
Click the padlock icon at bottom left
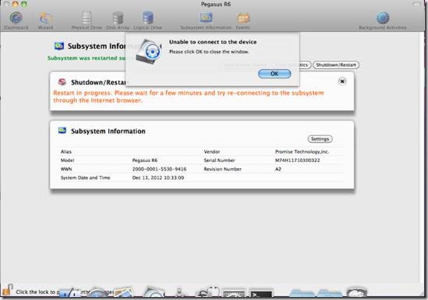click(8, 290)
